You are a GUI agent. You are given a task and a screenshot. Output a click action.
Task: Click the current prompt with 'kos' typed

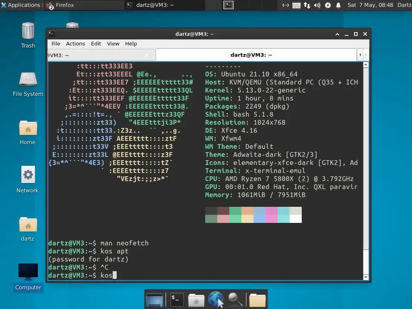pyautogui.click(x=82, y=275)
